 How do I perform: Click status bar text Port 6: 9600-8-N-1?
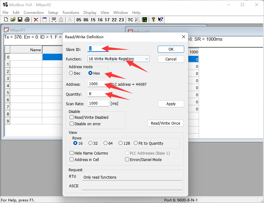(181, 200)
